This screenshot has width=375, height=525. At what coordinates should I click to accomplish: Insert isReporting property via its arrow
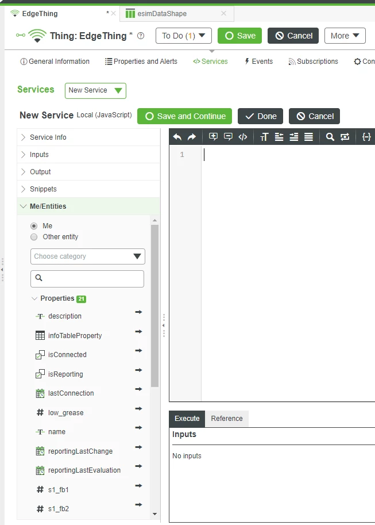138,370
